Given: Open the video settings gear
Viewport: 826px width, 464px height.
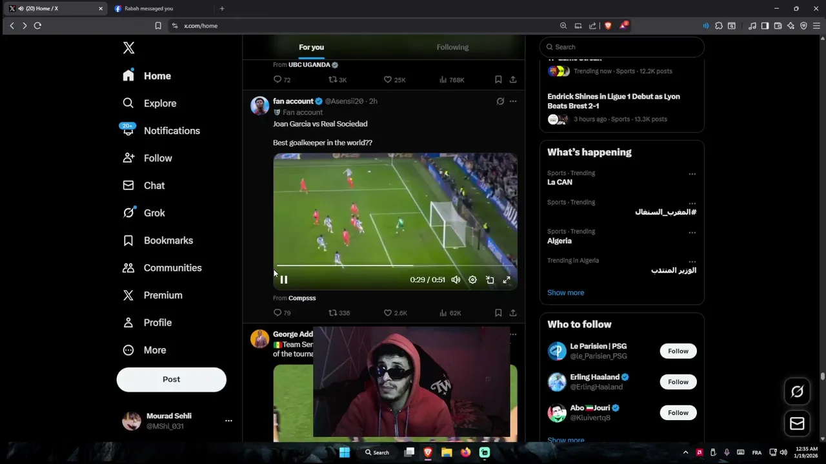Looking at the screenshot, I should tap(472, 280).
